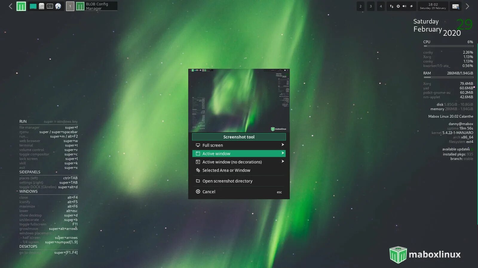Choose Full screen screenshot option
Viewport: 478px width, 268px height.
[x=239, y=145]
